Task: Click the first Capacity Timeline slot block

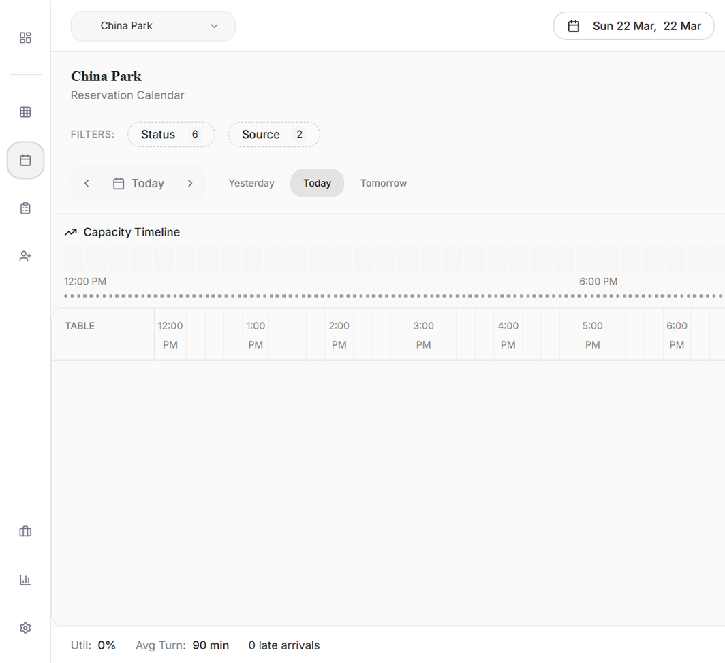Action: (74, 259)
